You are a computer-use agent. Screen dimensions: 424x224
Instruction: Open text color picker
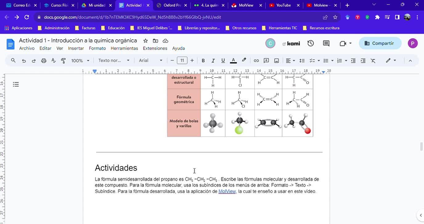(x=233, y=61)
